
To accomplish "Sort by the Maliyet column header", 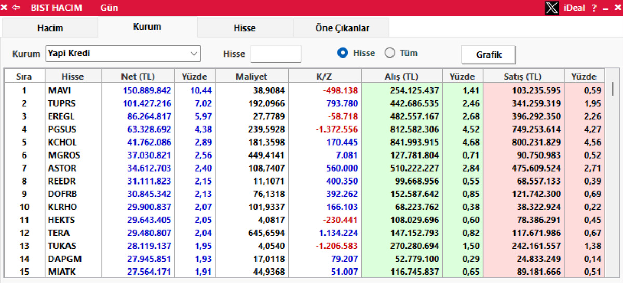I will click(x=251, y=77).
